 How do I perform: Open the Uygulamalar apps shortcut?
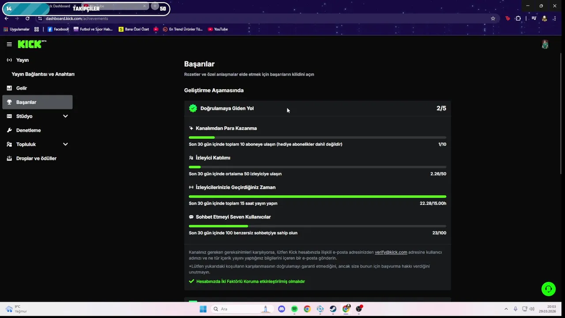[16, 29]
